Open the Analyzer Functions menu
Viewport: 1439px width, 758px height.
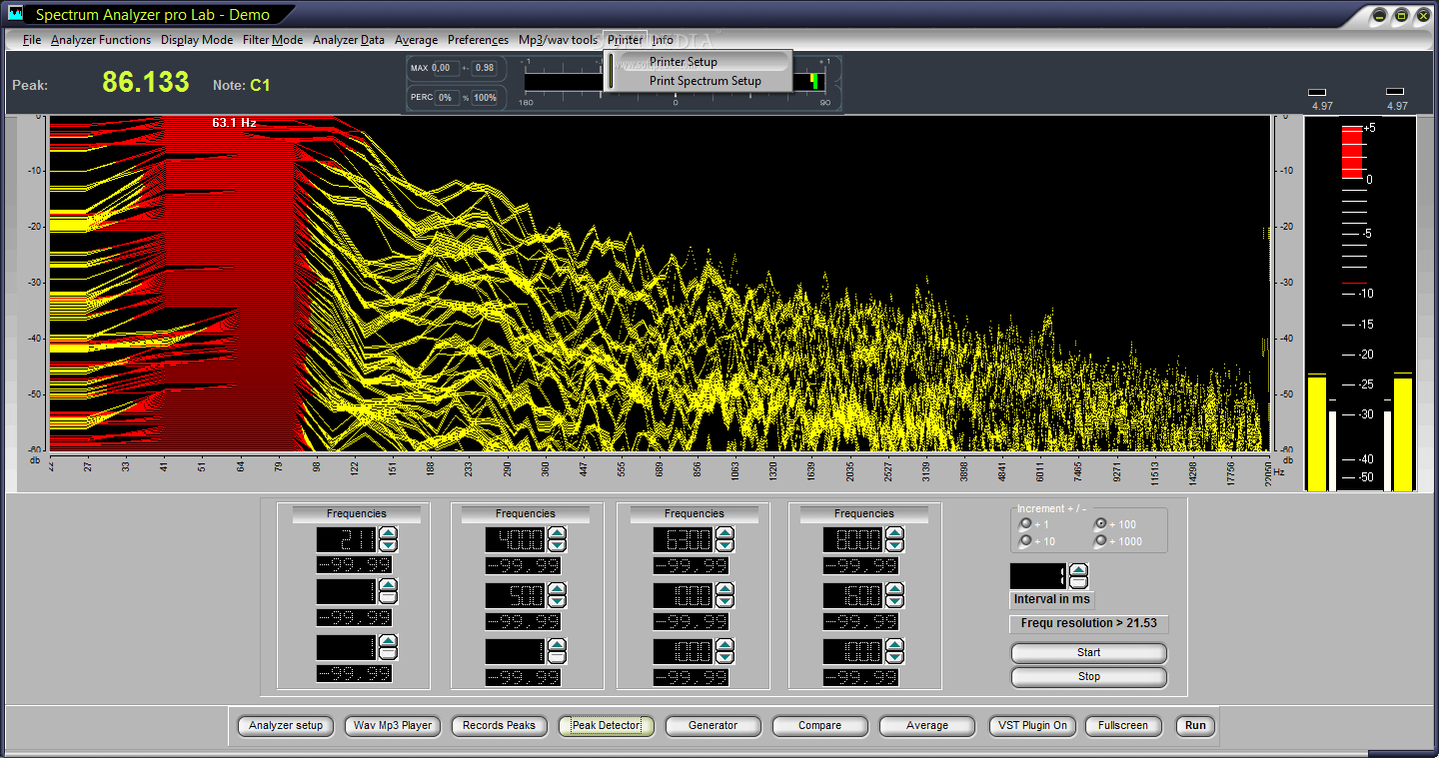click(x=101, y=40)
